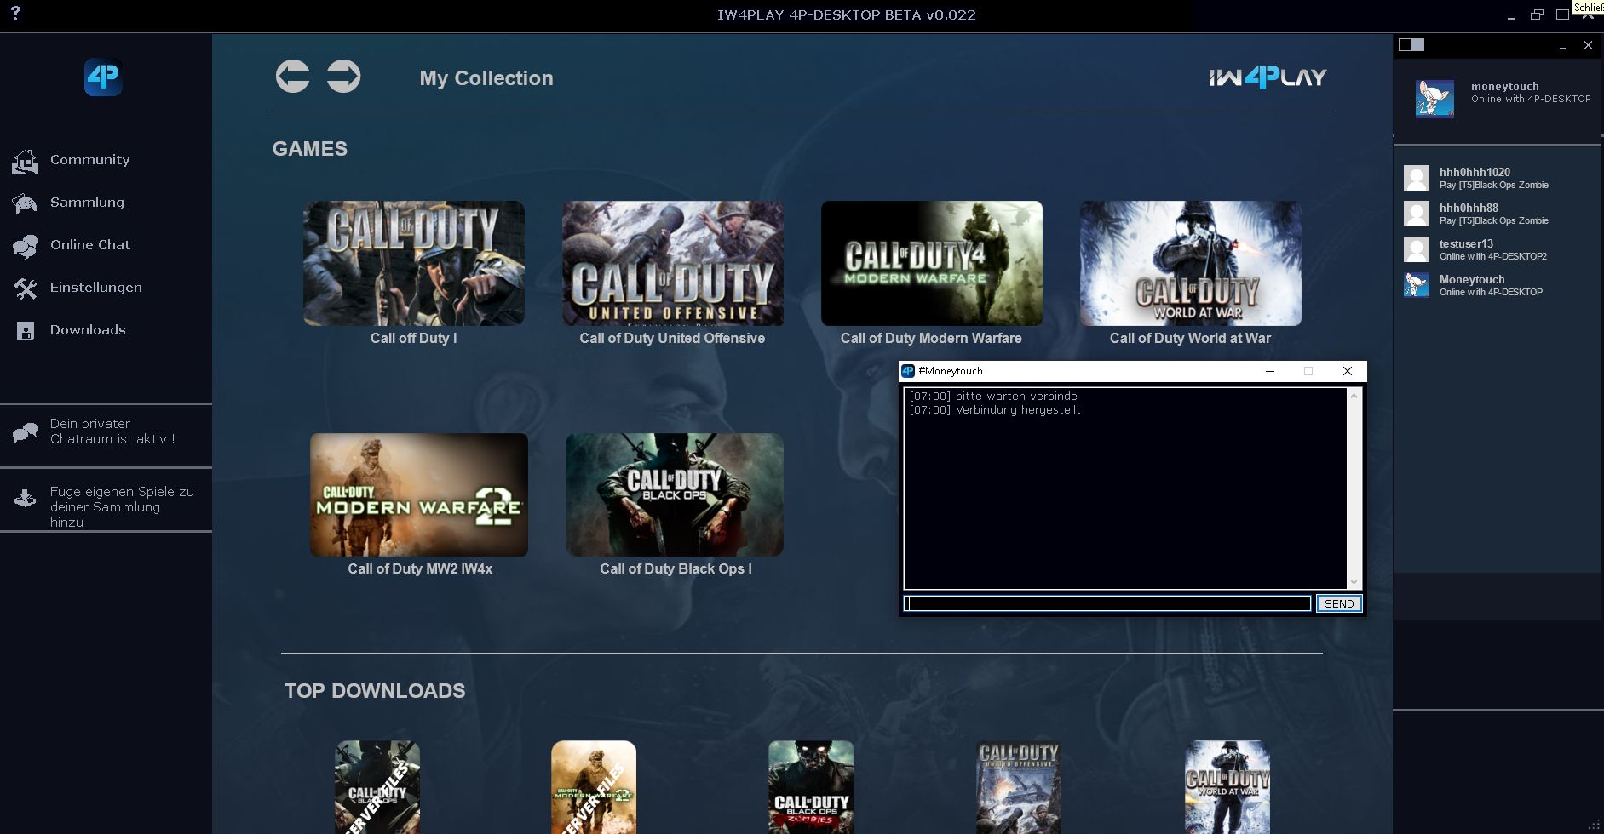Open Online Chat menu item

coord(90,245)
